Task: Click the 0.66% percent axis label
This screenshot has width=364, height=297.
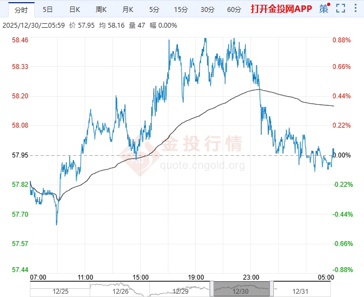Action: [342, 67]
